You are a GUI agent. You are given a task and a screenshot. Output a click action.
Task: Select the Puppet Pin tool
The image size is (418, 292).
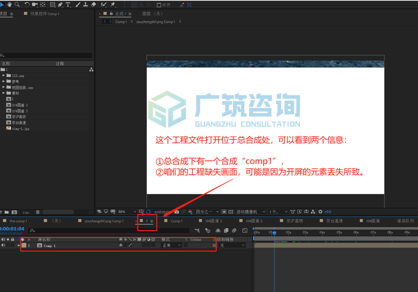(x=113, y=4)
